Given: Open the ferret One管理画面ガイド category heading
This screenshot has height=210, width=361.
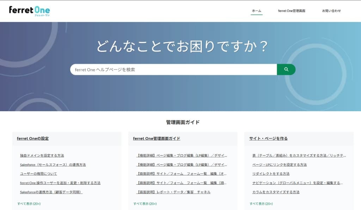Looking at the screenshot, I should 157,139.
